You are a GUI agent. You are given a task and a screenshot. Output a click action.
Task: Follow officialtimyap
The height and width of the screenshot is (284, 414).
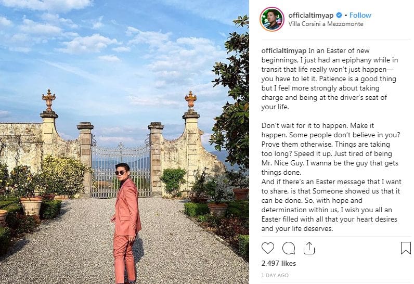pos(360,16)
